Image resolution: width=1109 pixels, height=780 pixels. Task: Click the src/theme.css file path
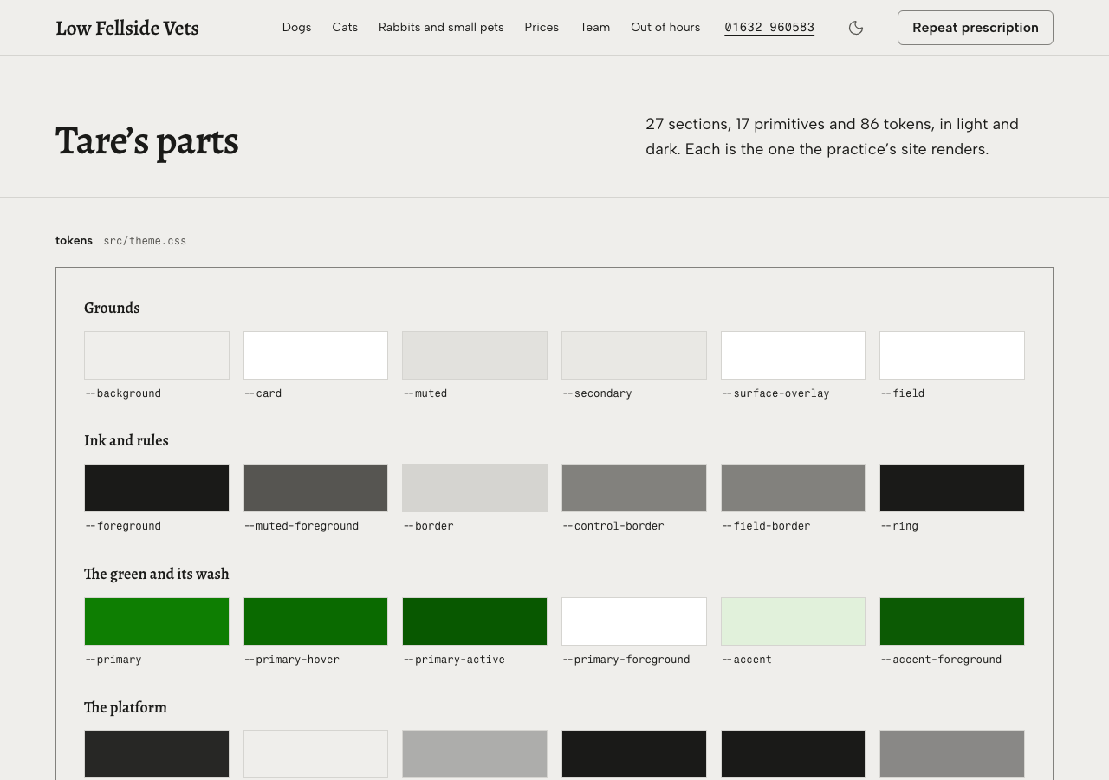[145, 241]
